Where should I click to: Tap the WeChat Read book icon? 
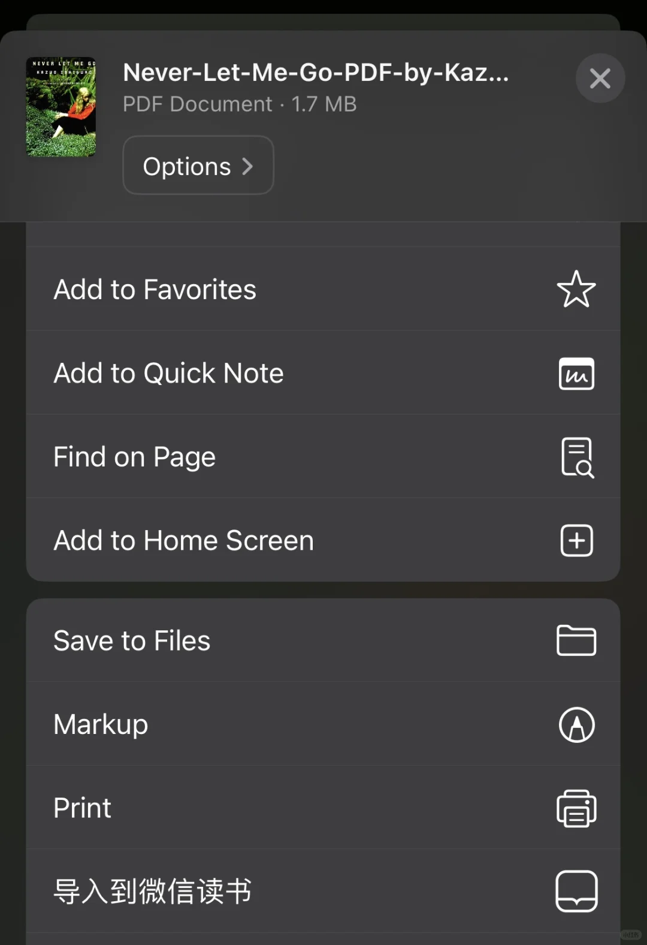577,891
